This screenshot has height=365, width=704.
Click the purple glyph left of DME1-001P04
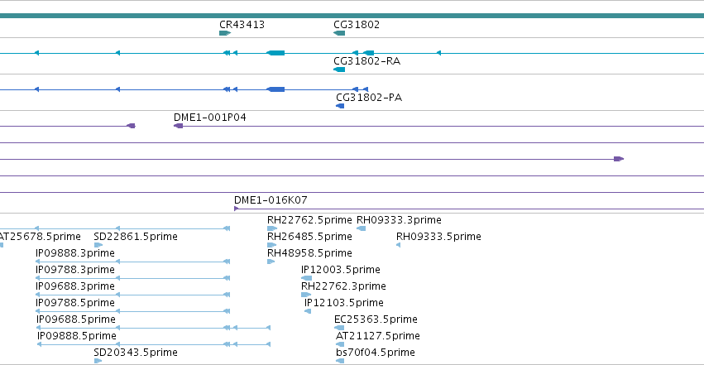click(131, 126)
